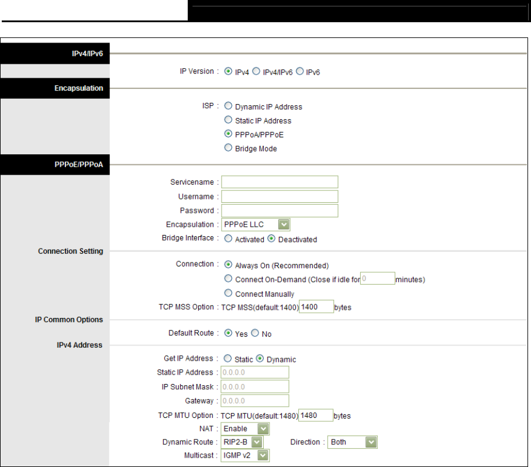Click the TCP MSS bytes field
Screen dimensions: 531x467
point(316,307)
